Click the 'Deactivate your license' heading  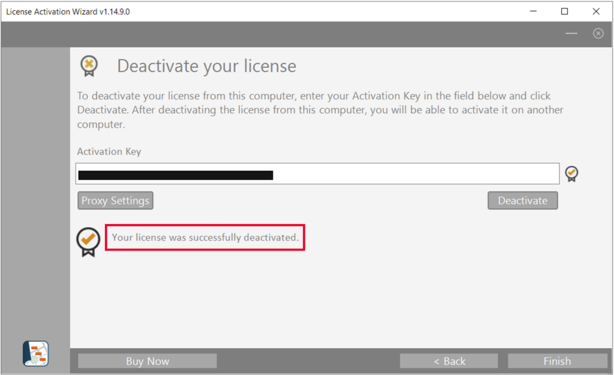click(207, 66)
